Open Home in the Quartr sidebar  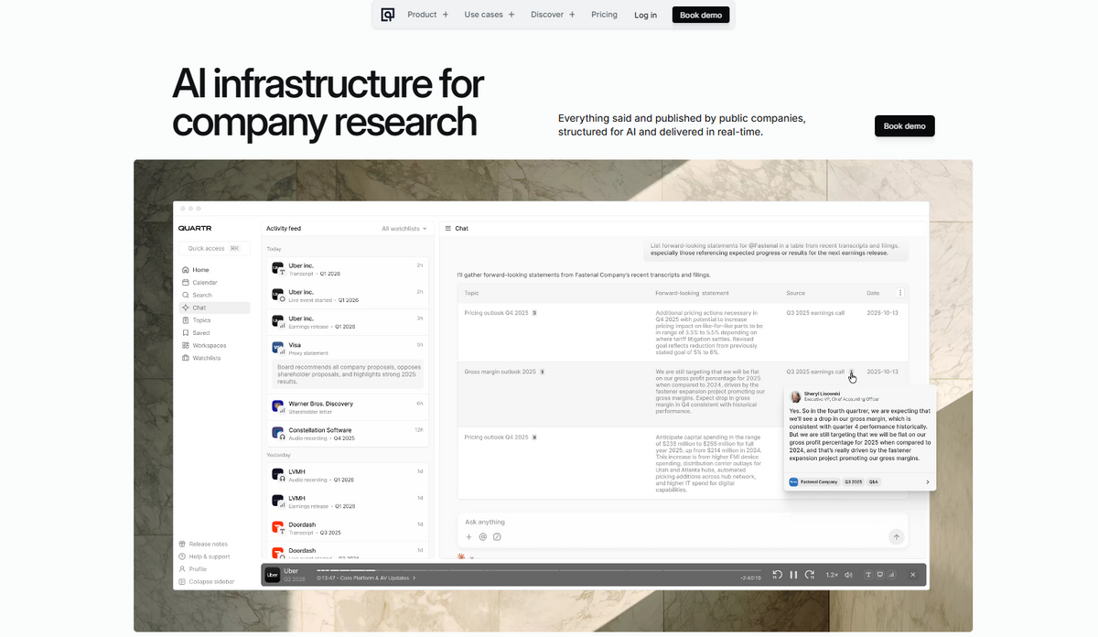pos(213,270)
